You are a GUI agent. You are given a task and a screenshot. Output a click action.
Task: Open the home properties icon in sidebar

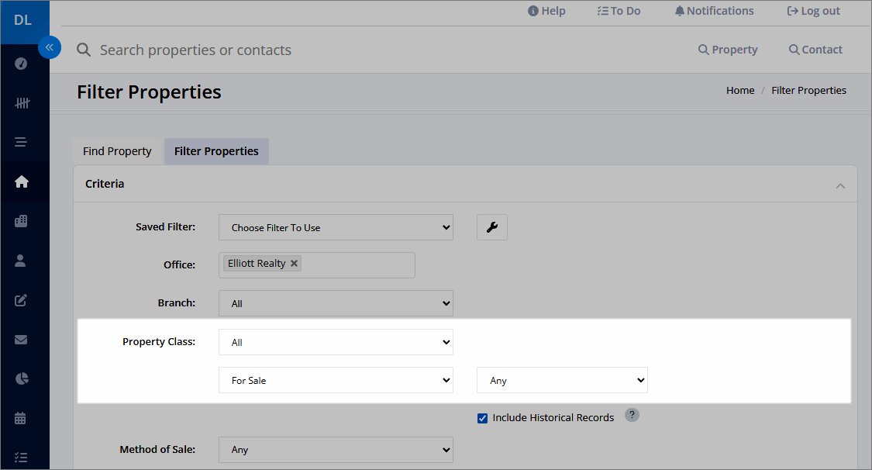22,181
